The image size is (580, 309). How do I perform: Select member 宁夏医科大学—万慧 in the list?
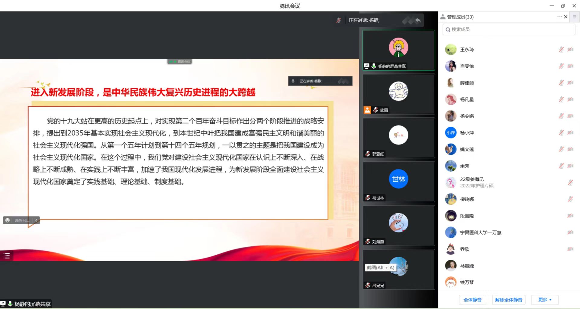(x=480, y=233)
